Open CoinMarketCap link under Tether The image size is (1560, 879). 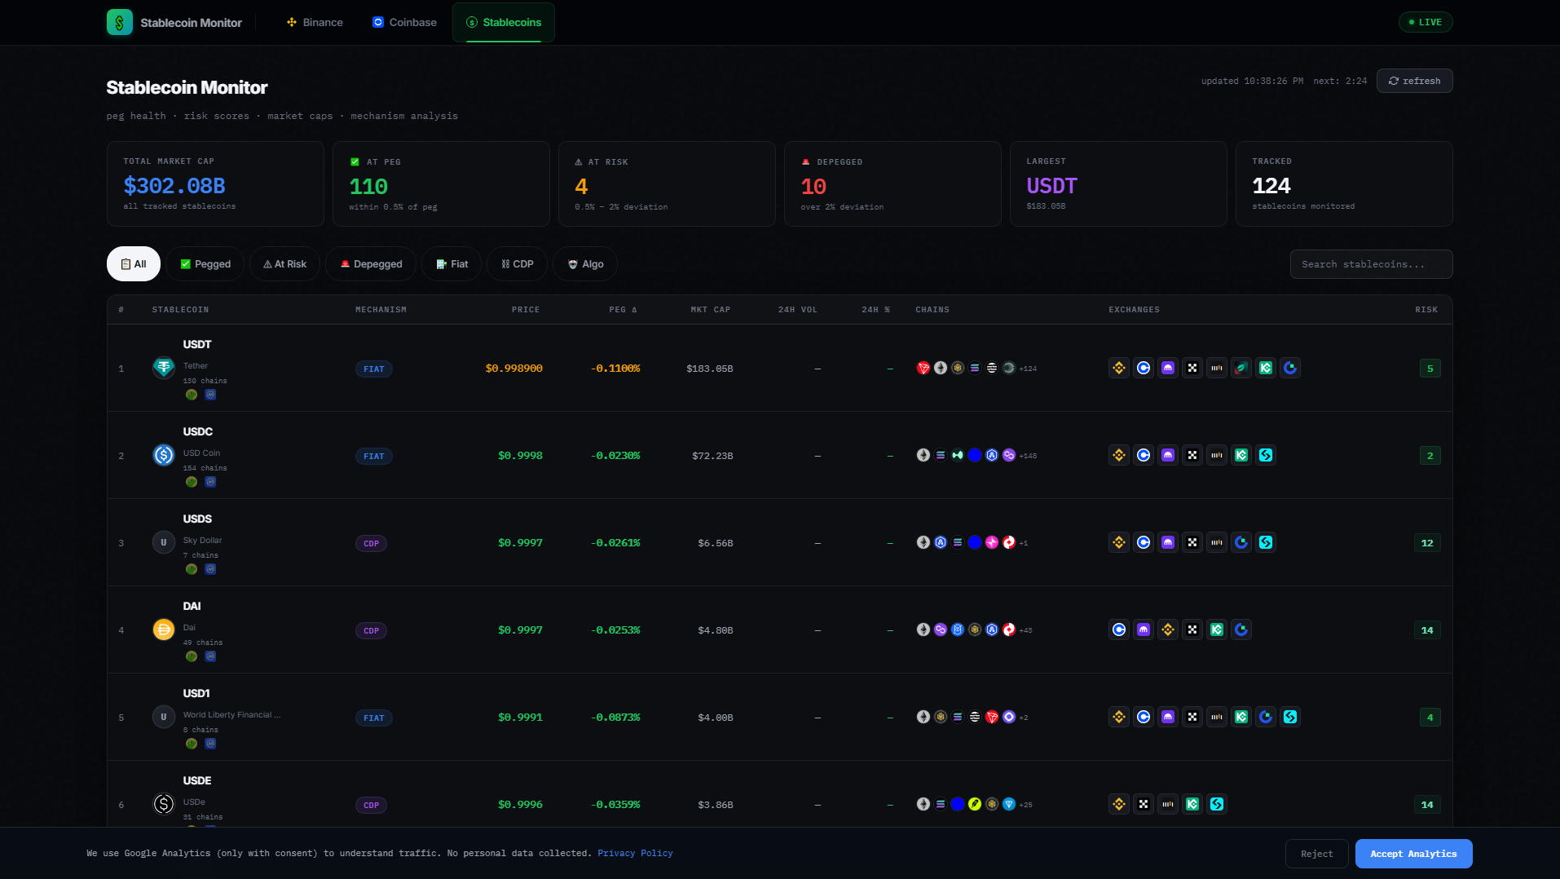pos(210,395)
